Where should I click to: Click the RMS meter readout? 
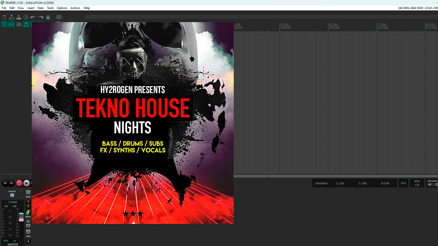click(x=10, y=241)
